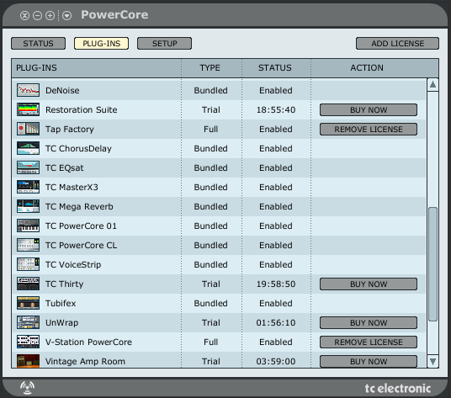This screenshot has height=398, width=451.
Task: Click the 19:58:50 trial time remaining
Action: point(276,284)
